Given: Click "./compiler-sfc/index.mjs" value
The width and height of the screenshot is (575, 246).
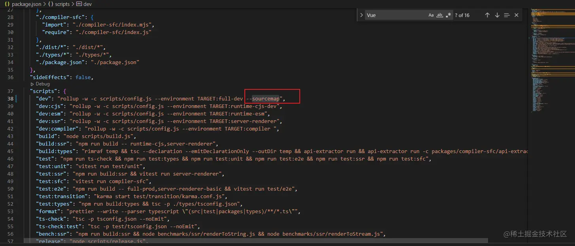Looking at the screenshot, I should (113, 25).
